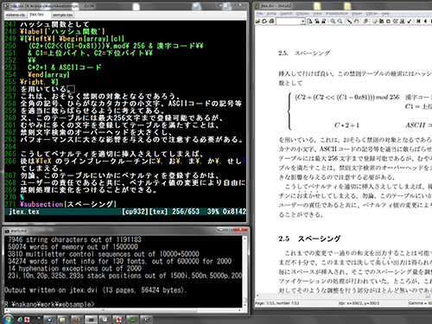
Task: Click the person-shaped icon in dviout toolbar
Action: coord(402,21)
